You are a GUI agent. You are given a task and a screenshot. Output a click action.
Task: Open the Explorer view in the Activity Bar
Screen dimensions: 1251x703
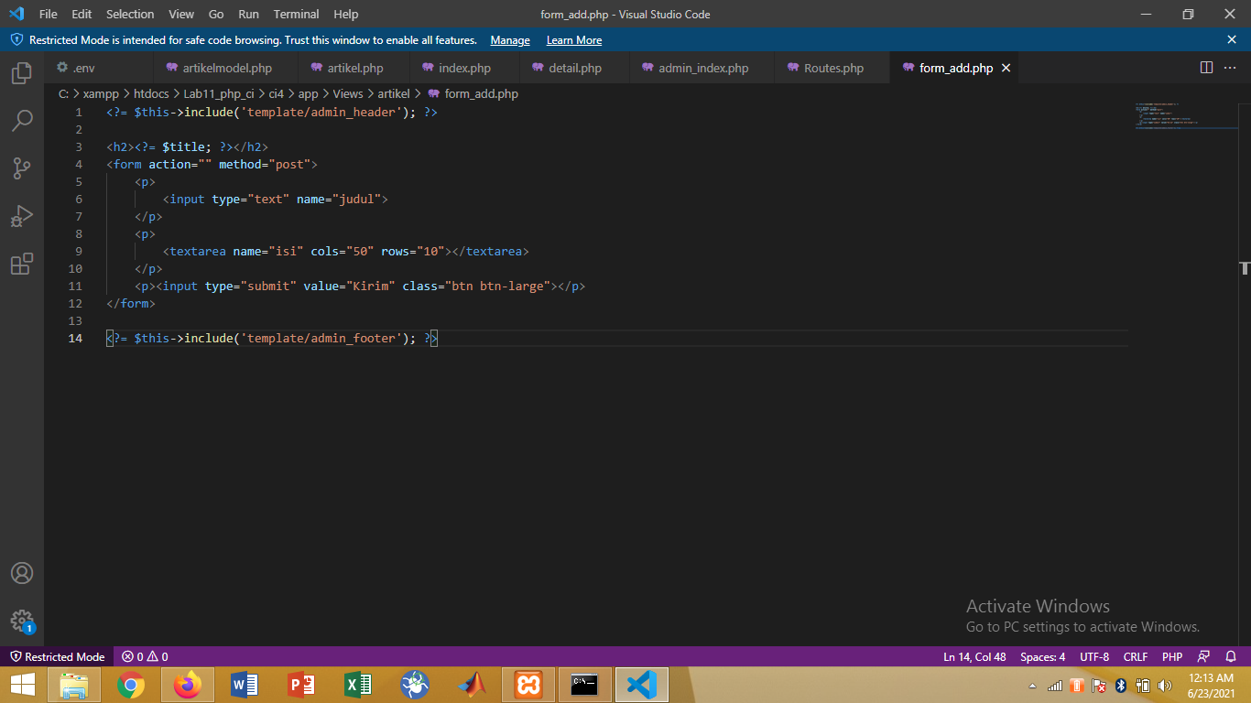(x=22, y=72)
